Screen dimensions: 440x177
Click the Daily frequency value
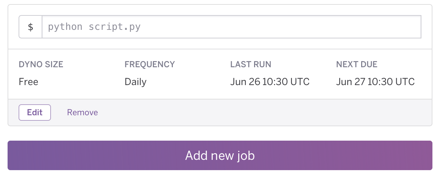pos(136,82)
